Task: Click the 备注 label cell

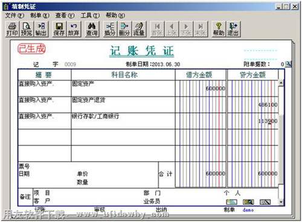Action: click(25, 197)
